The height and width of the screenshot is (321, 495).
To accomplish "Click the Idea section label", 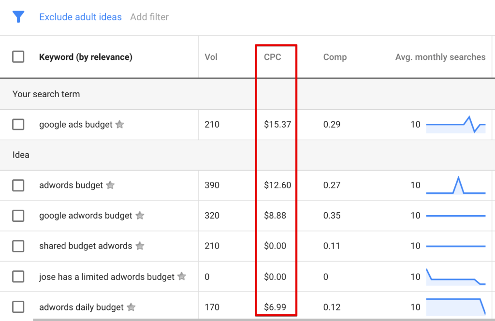I will tap(21, 155).
